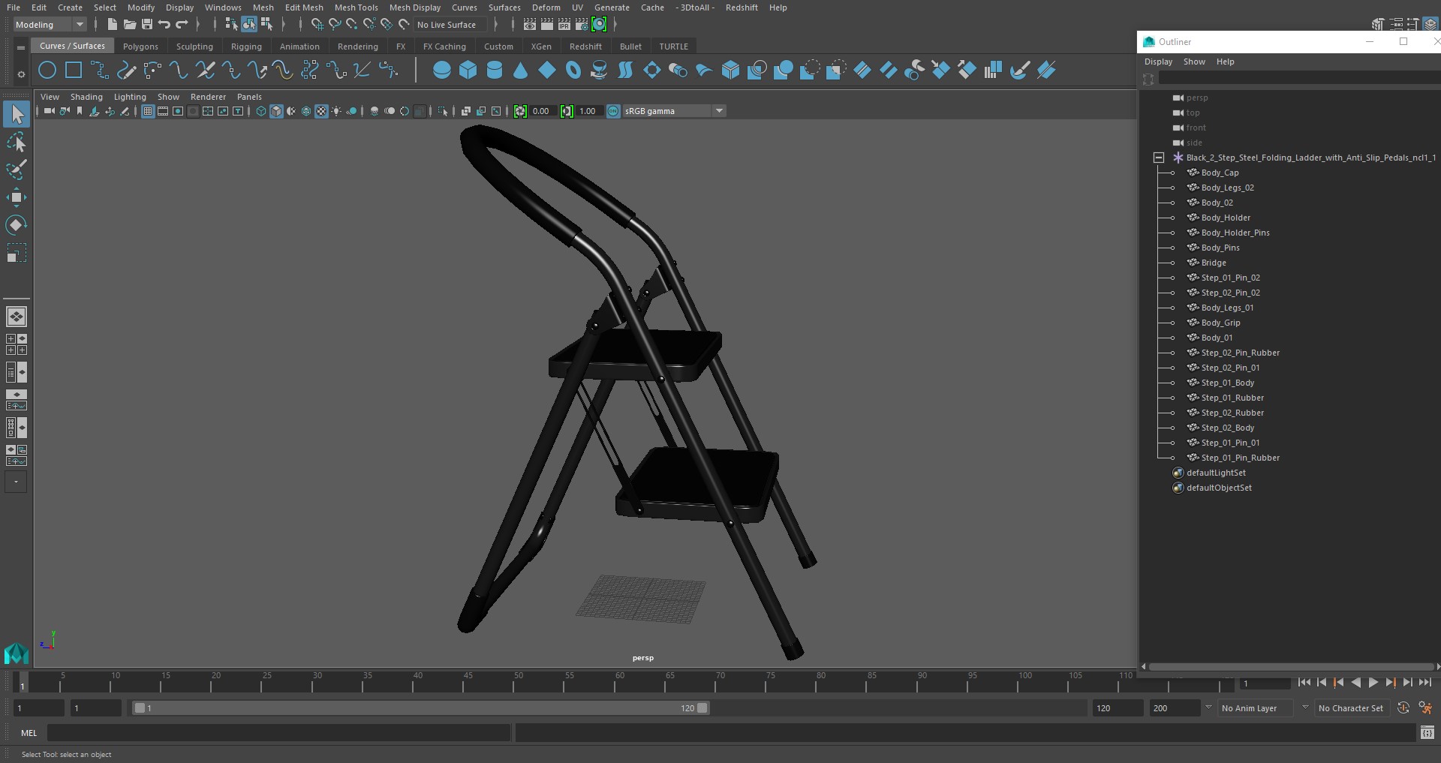Click the Pencil Curve tool shelf icon
This screenshot has width=1441, height=763.
126,71
